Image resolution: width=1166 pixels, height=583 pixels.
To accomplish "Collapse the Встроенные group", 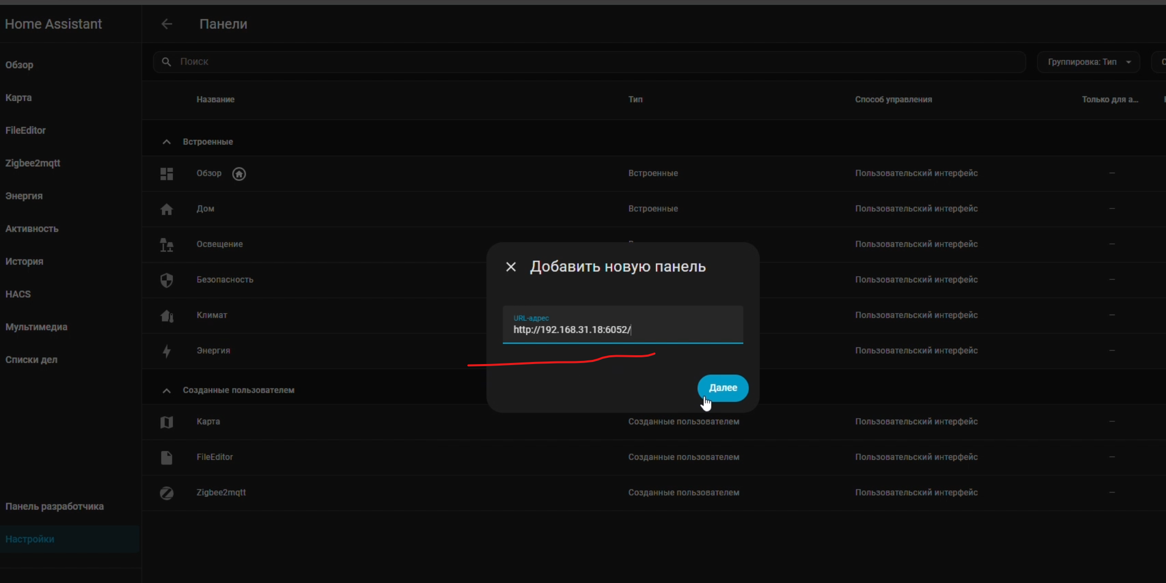I will pyautogui.click(x=167, y=142).
